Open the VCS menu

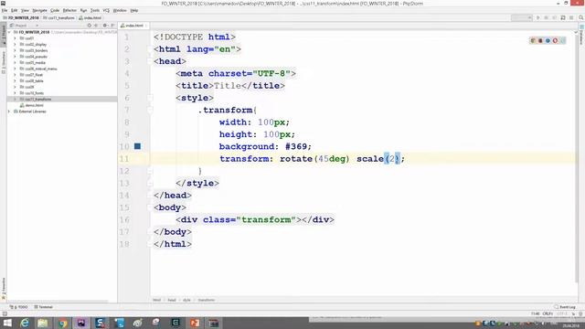pos(106,10)
